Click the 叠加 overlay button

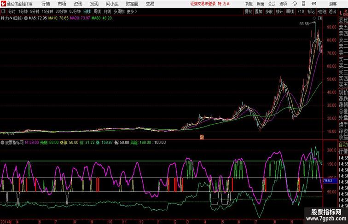pyautogui.click(x=259, y=11)
